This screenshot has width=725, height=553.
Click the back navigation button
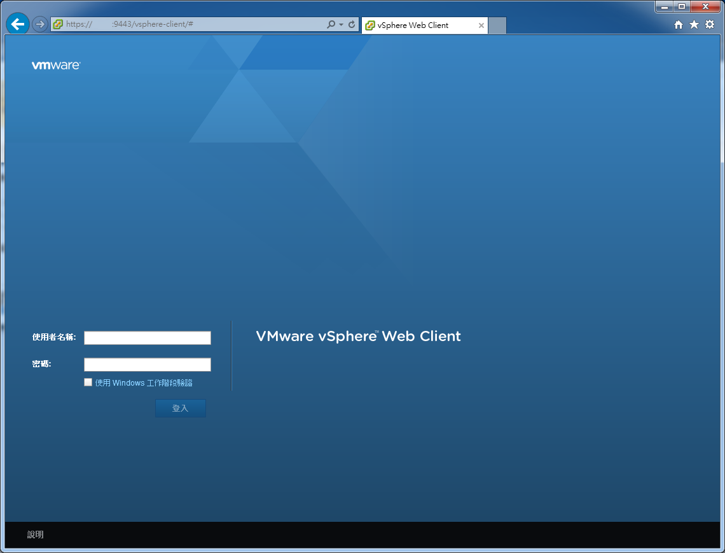pos(17,24)
